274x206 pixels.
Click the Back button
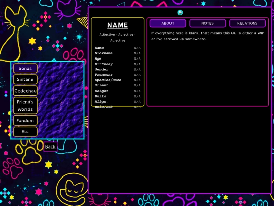[x=50, y=147]
